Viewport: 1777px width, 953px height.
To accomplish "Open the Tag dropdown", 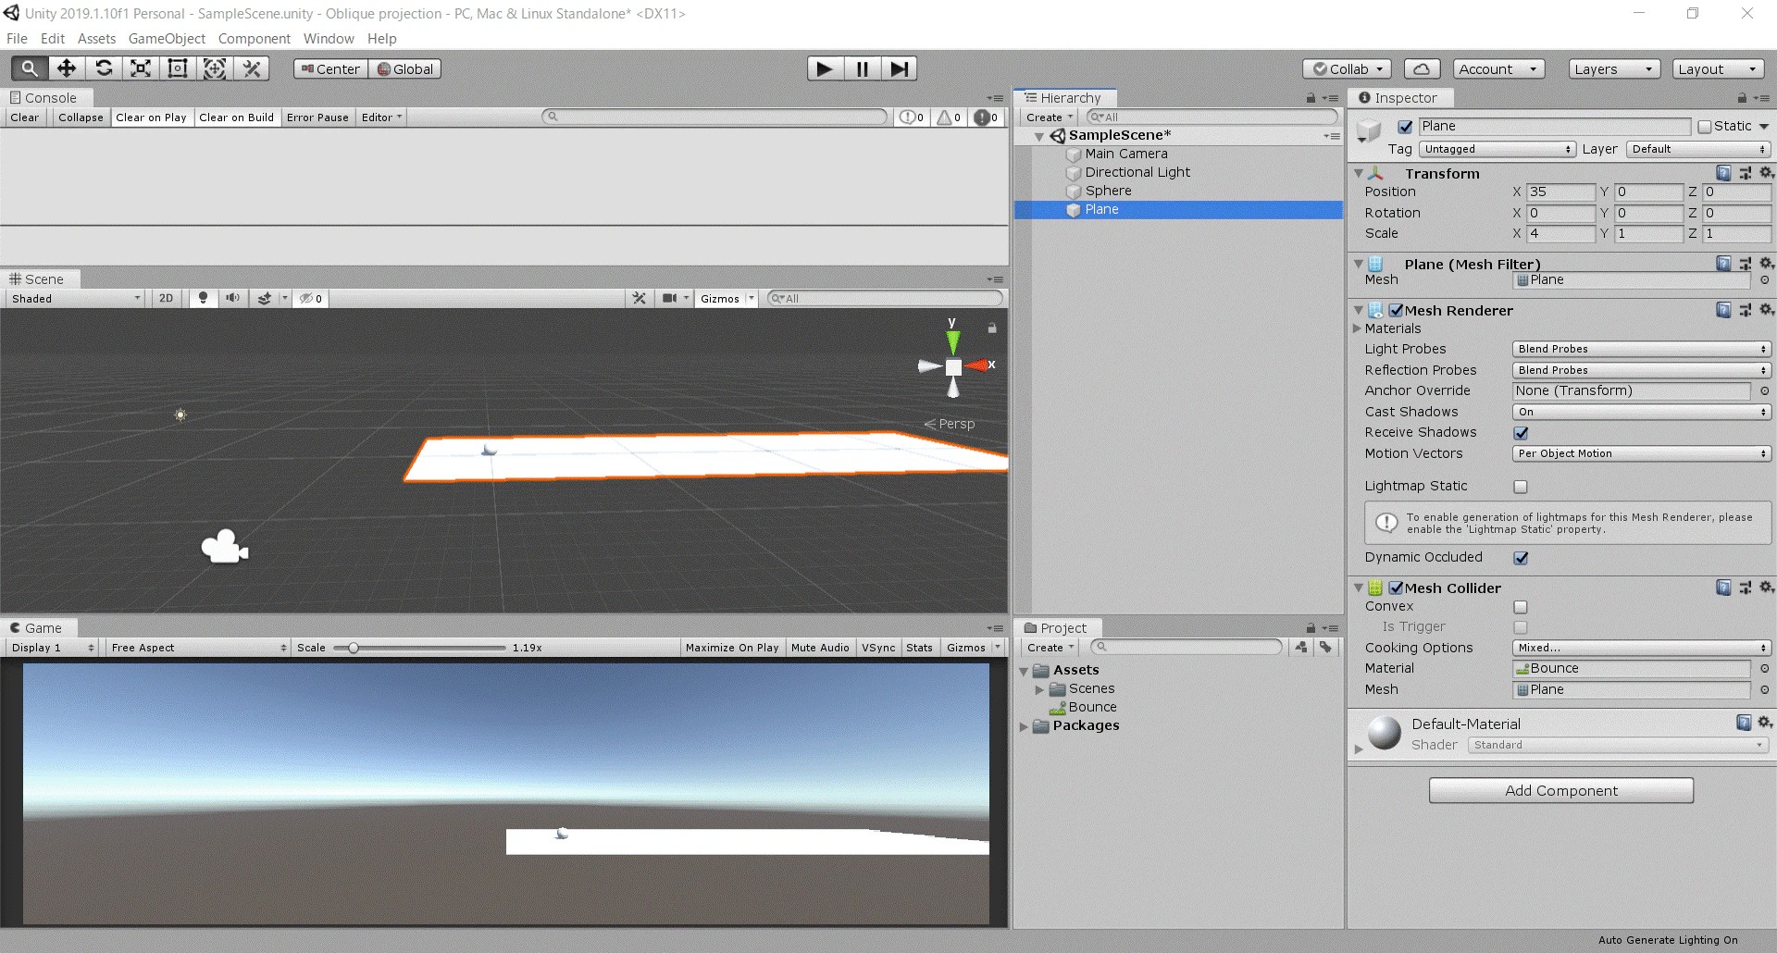I will (1497, 149).
